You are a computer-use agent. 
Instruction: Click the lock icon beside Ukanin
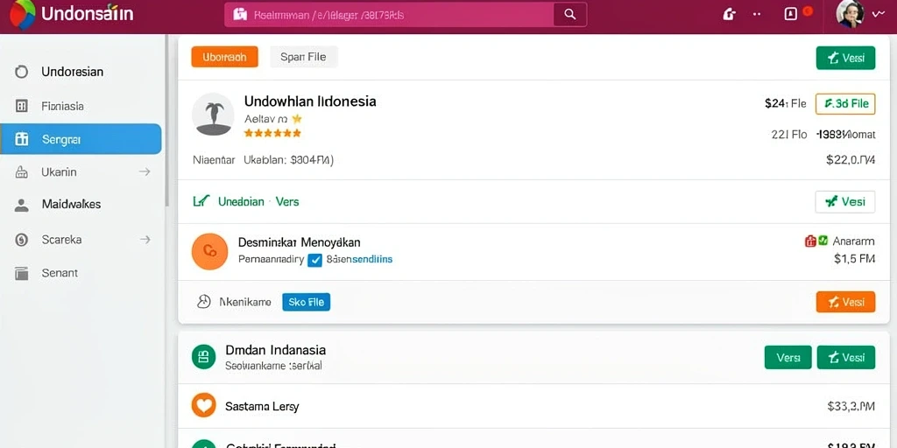[21, 172]
